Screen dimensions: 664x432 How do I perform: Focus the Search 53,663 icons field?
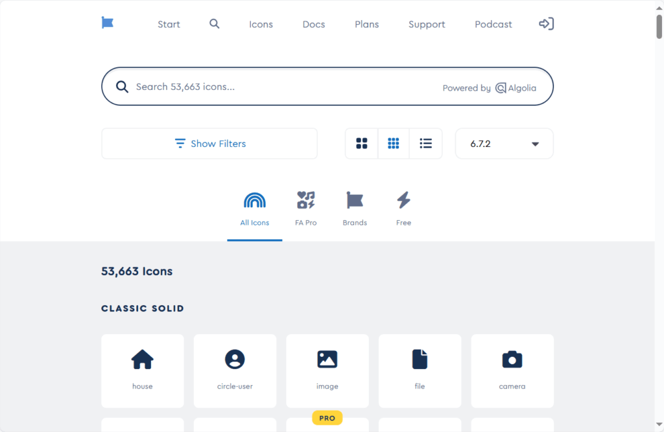coord(327,86)
